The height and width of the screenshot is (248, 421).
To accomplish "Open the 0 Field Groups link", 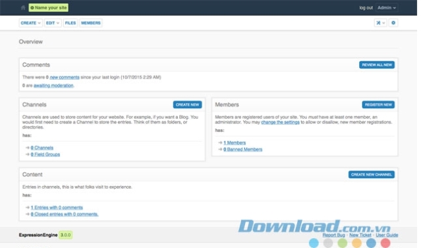I will [45, 154].
